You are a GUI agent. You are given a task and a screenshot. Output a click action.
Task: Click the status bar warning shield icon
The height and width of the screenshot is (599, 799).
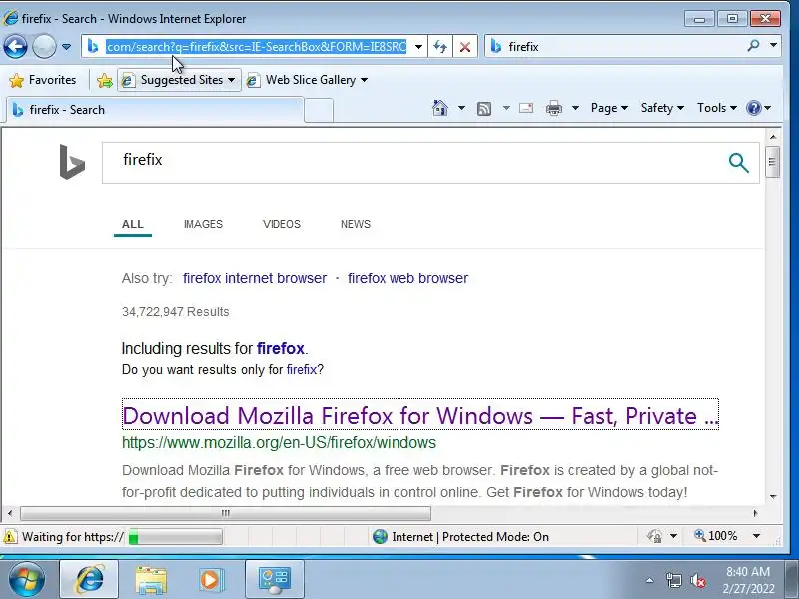pos(10,536)
